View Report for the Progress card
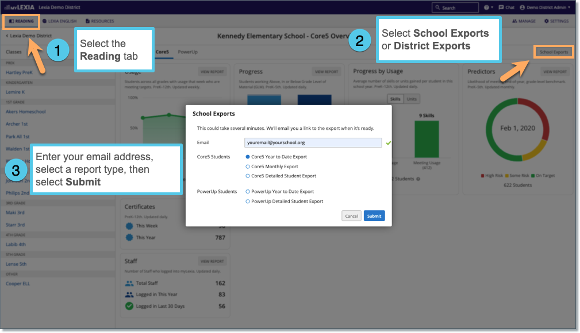This screenshot has height=333, width=580. (327, 72)
